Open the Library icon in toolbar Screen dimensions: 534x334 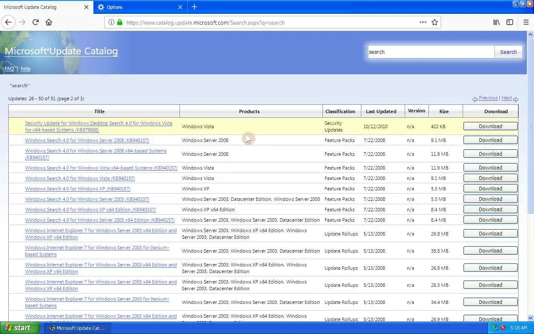[496, 23]
